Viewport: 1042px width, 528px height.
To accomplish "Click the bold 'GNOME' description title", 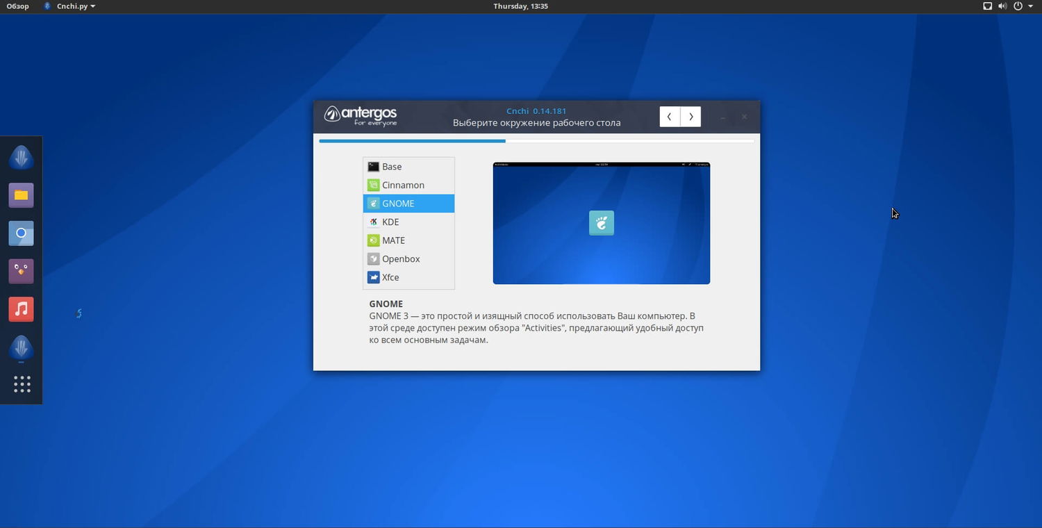I will pyautogui.click(x=386, y=304).
